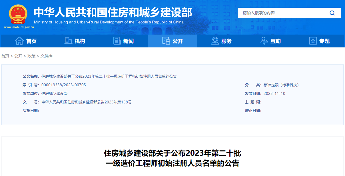Viewport: 345px width, 176px height.
Task: Click 首页 in the breadcrumb trail
Action: tap(5, 56)
